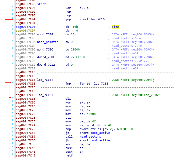
Task: Click 'boot_active' operand of jb
Action: [x=100, y=140]
